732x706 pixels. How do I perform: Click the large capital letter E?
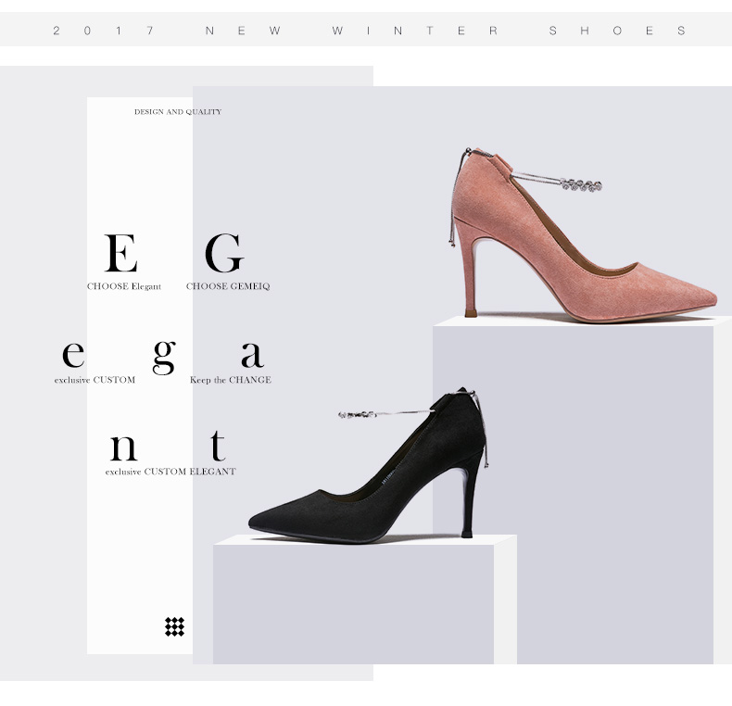[x=120, y=254]
